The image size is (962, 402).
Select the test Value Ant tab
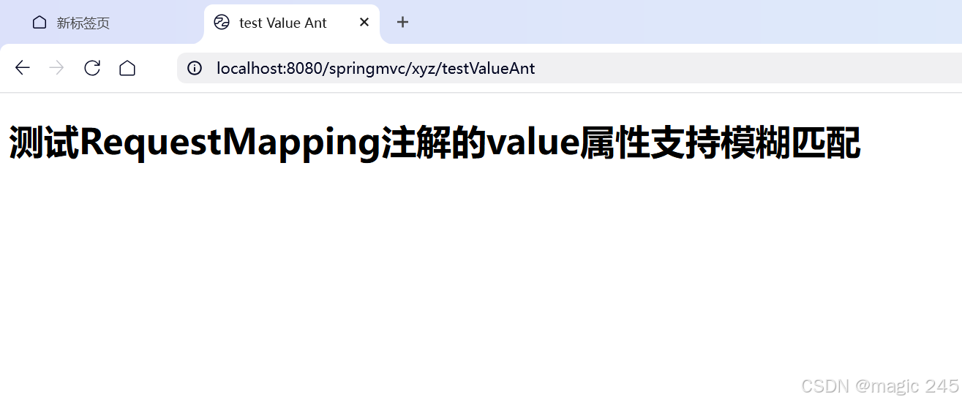[292, 23]
